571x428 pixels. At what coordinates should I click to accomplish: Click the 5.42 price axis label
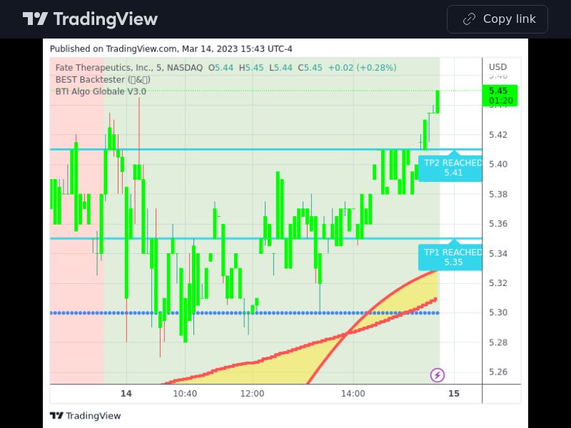(x=498, y=135)
